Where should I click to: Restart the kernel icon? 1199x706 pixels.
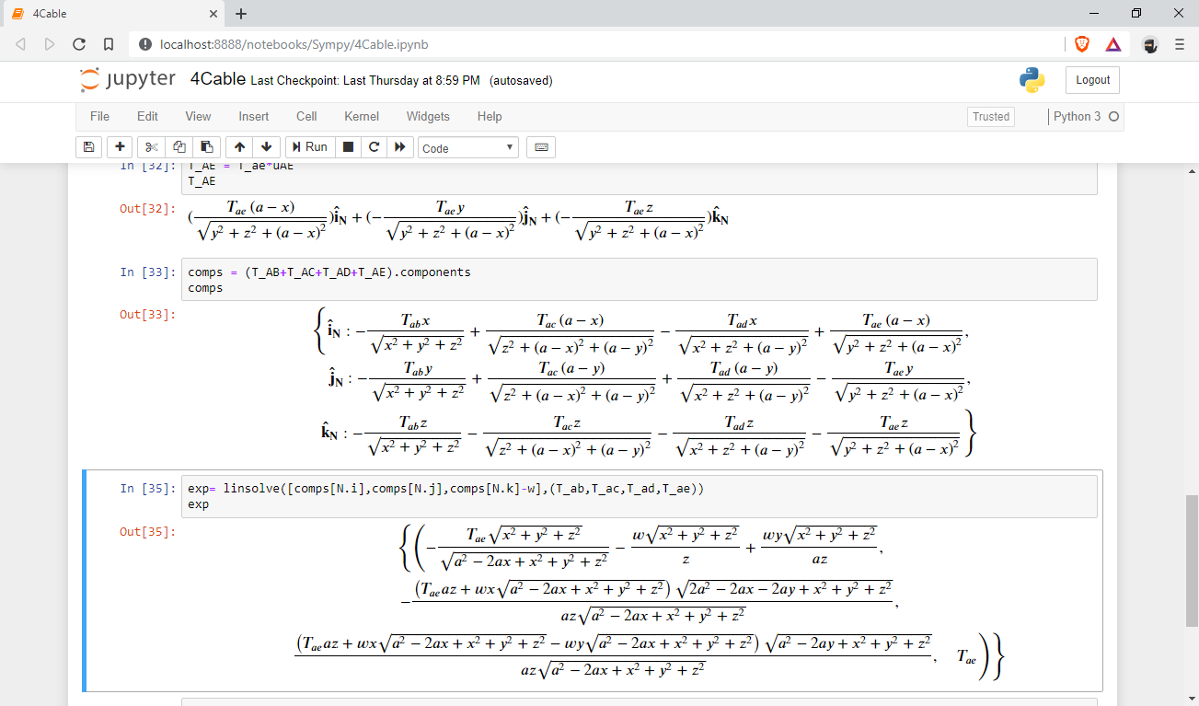374,147
